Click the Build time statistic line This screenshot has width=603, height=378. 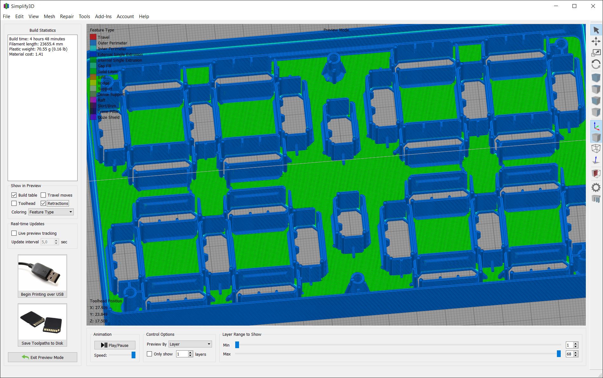click(x=37, y=39)
